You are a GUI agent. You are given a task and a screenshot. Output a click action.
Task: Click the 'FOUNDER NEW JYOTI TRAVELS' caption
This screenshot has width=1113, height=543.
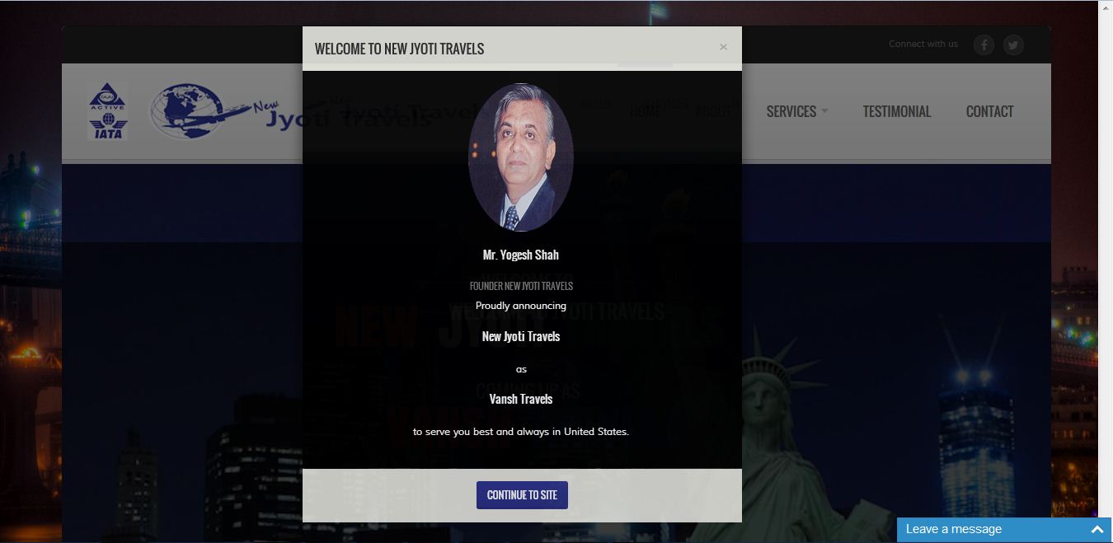click(521, 286)
